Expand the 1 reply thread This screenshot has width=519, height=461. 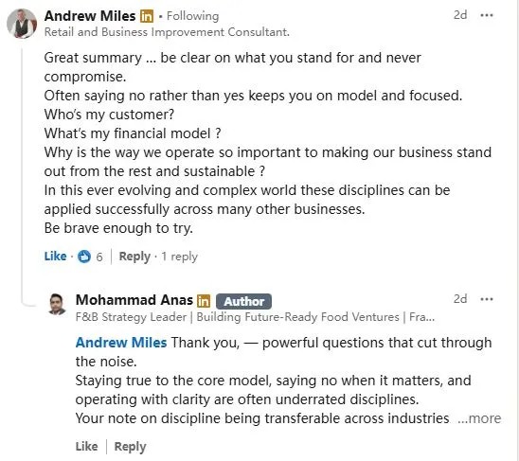[x=179, y=257]
